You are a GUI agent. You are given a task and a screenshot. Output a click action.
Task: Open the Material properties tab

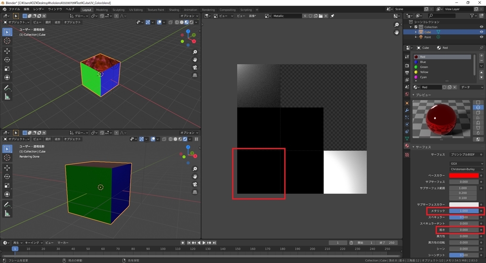click(x=407, y=146)
